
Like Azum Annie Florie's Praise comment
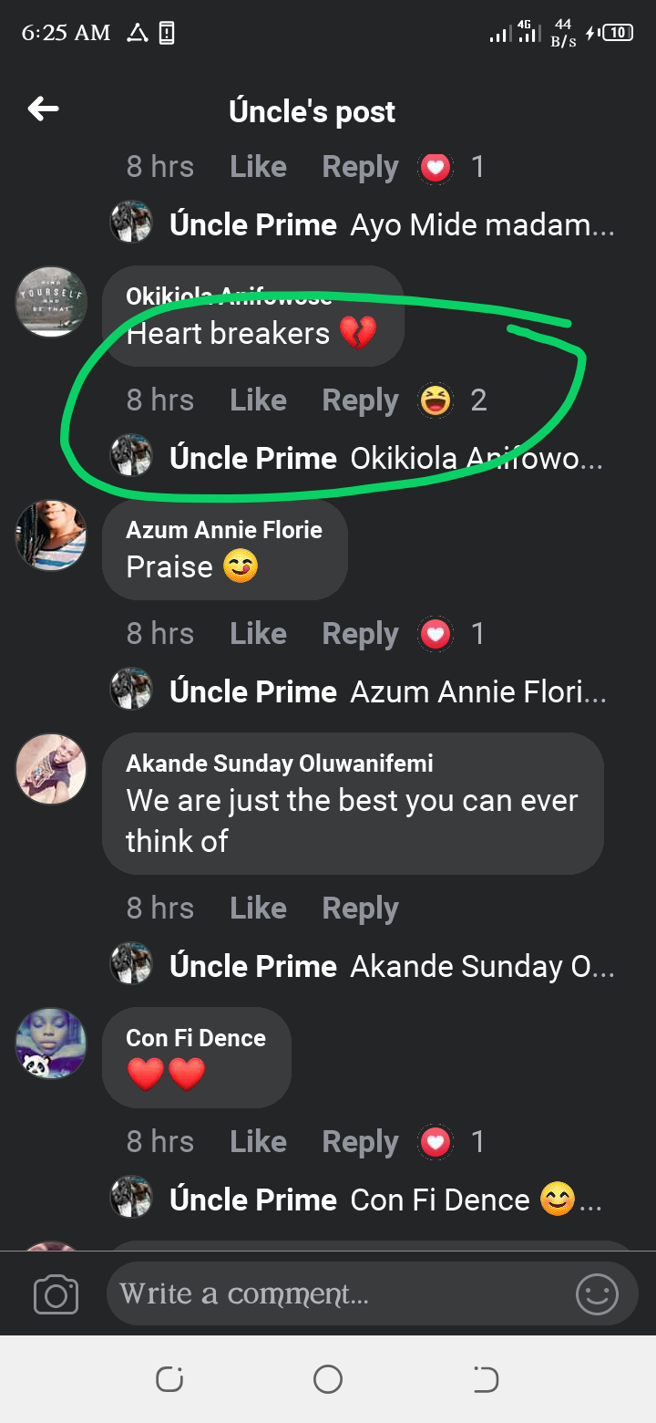coord(258,633)
